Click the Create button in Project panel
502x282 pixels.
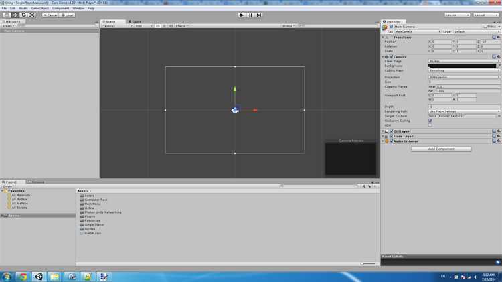[x=8, y=186]
